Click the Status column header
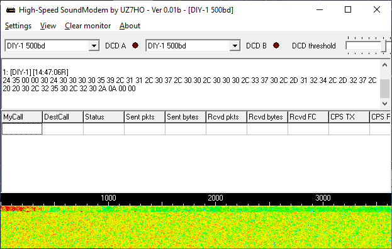 click(x=104, y=117)
